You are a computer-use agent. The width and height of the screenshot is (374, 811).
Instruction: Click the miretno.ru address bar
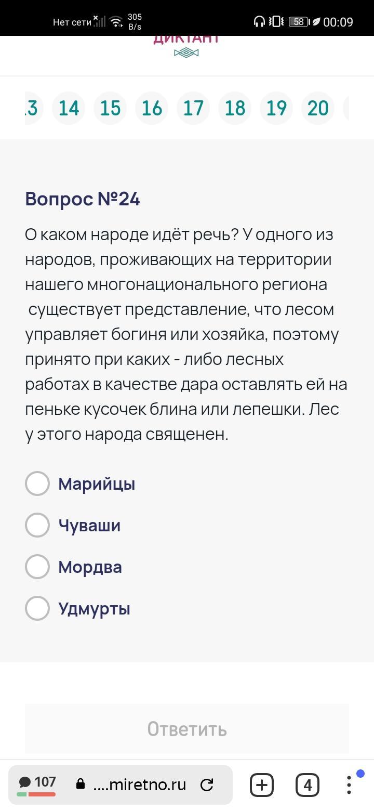(x=139, y=784)
